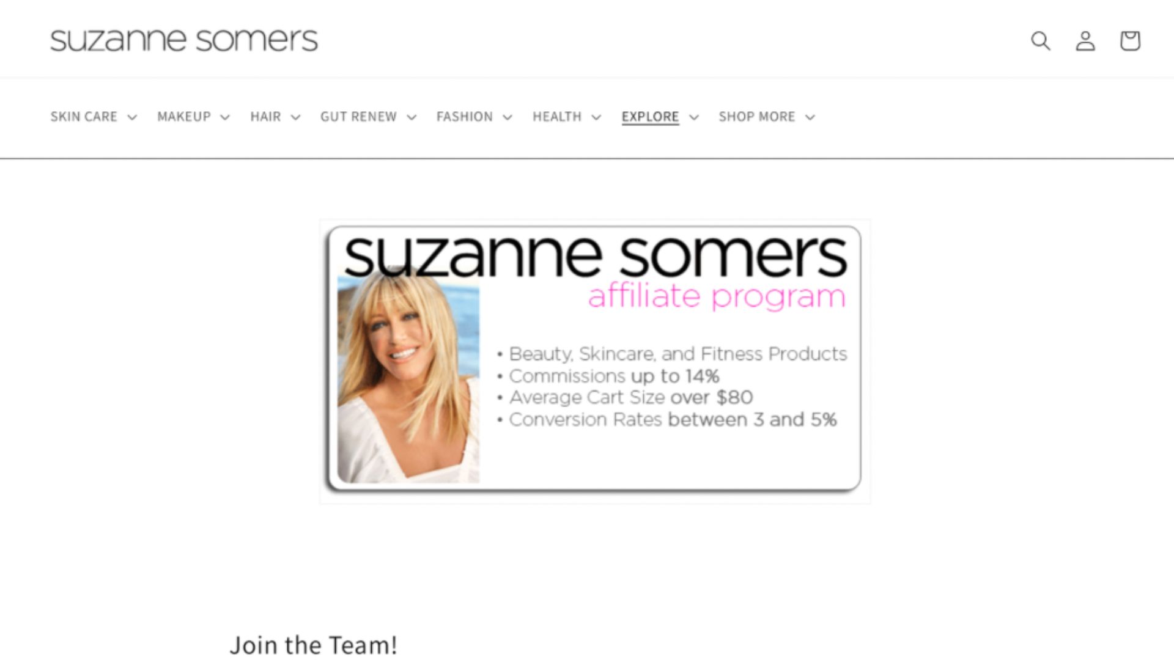The width and height of the screenshot is (1174, 660).
Task: Expand the Hair chevron arrow
Action: pyautogui.click(x=295, y=117)
